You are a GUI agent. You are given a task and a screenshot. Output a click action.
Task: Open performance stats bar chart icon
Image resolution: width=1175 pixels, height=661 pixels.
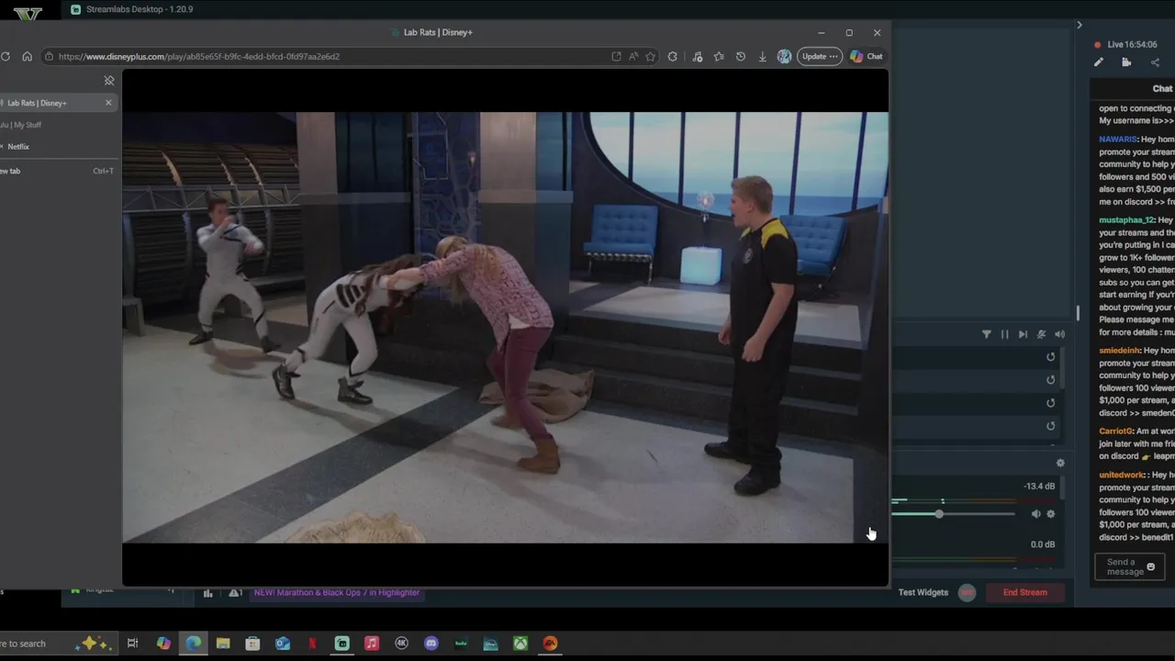point(207,593)
